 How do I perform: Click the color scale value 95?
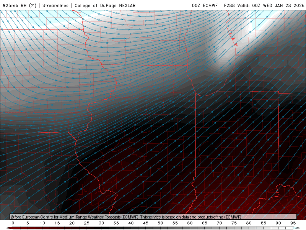(x=293, y=223)
